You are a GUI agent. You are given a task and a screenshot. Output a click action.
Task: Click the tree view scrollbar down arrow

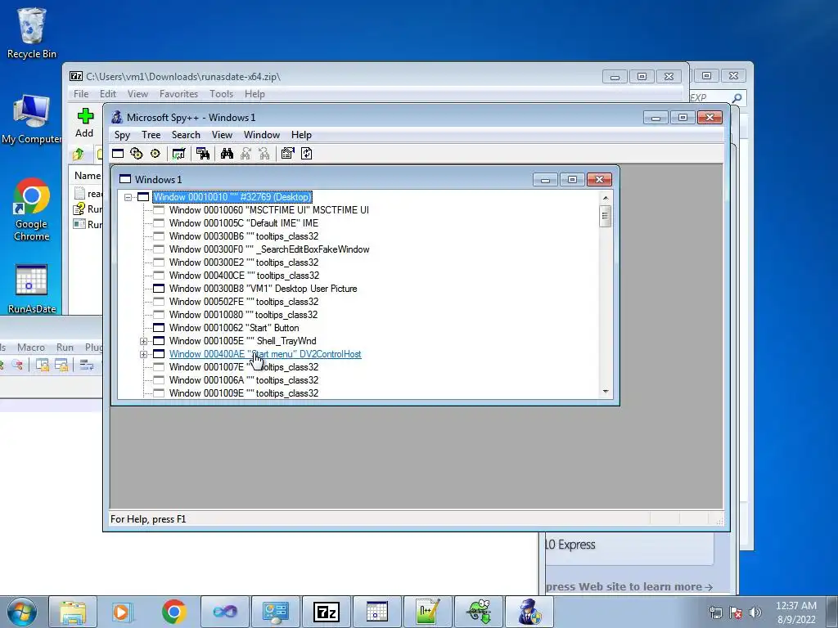605,392
